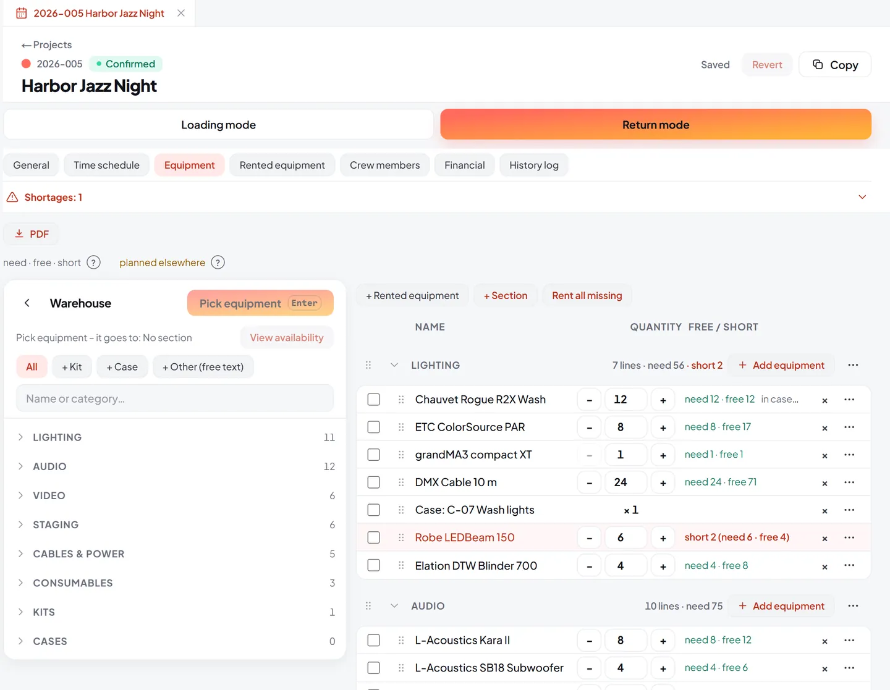Go to the Financial tab
This screenshot has height=690, width=890.
pos(464,165)
